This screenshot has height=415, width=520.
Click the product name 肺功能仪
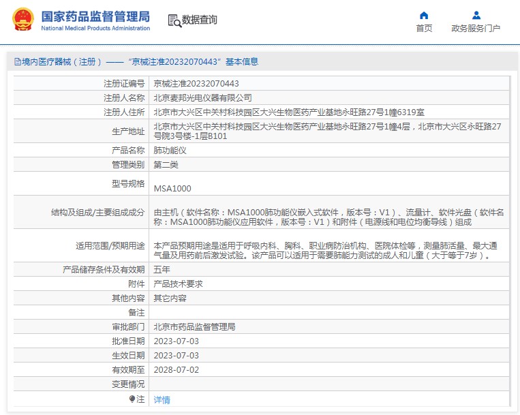coord(170,150)
